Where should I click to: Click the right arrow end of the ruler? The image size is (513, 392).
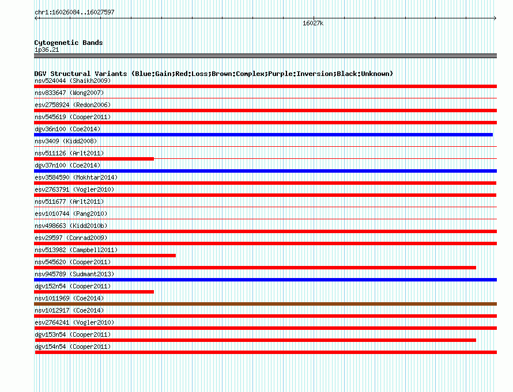[x=495, y=18]
